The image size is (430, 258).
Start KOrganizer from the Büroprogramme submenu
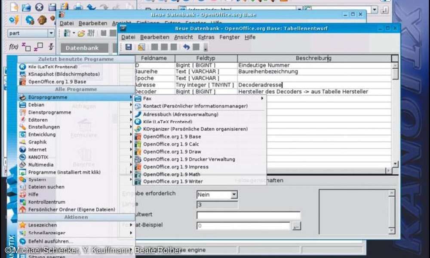195,129
